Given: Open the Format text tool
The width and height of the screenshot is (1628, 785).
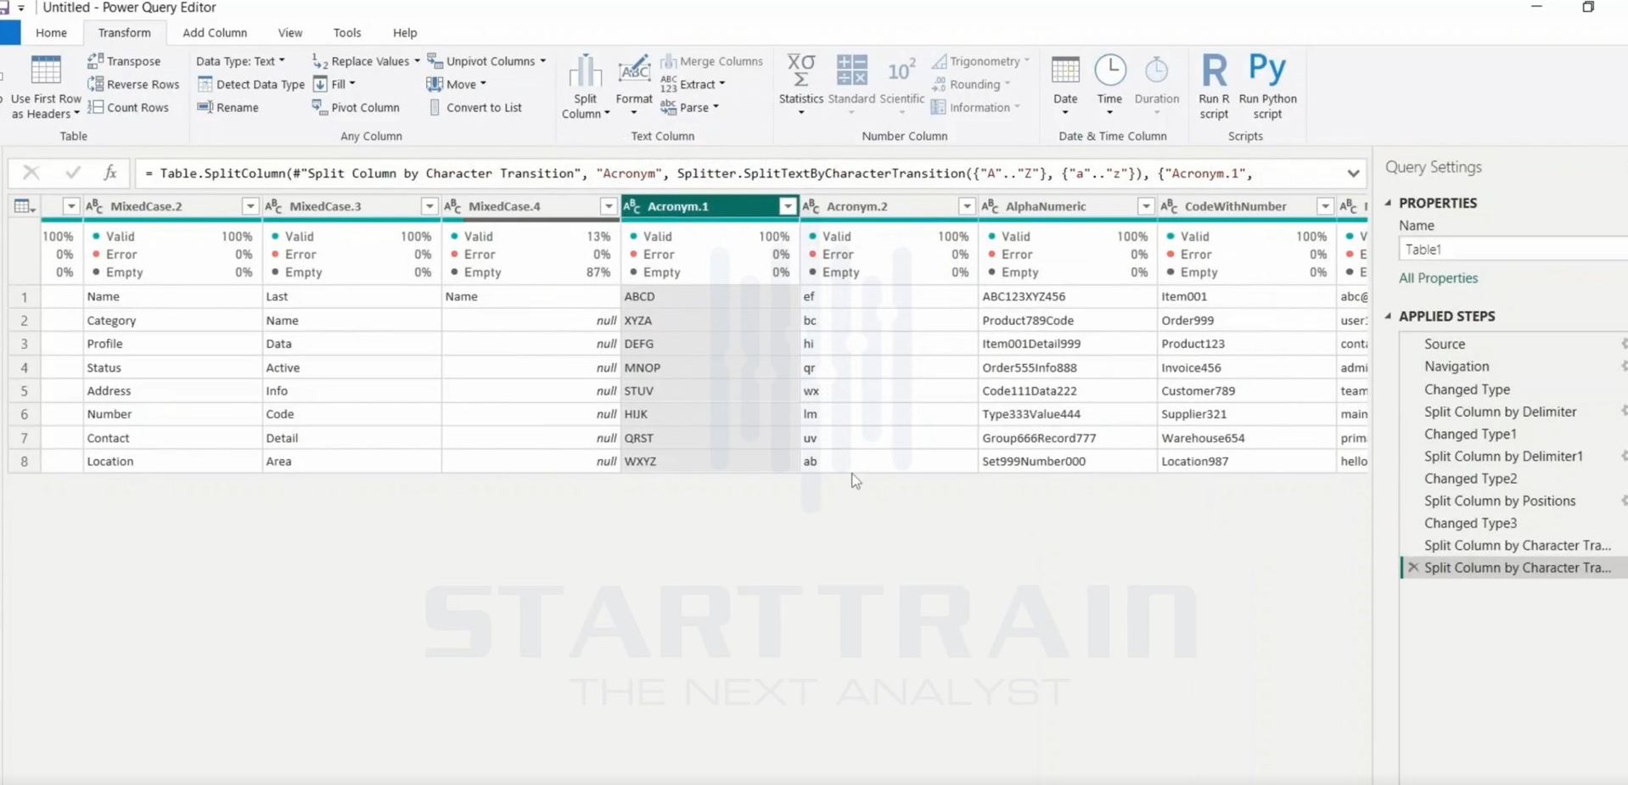Looking at the screenshot, I should (x=634, y=87).
